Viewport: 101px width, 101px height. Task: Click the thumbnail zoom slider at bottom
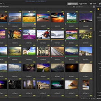[85, 98]
